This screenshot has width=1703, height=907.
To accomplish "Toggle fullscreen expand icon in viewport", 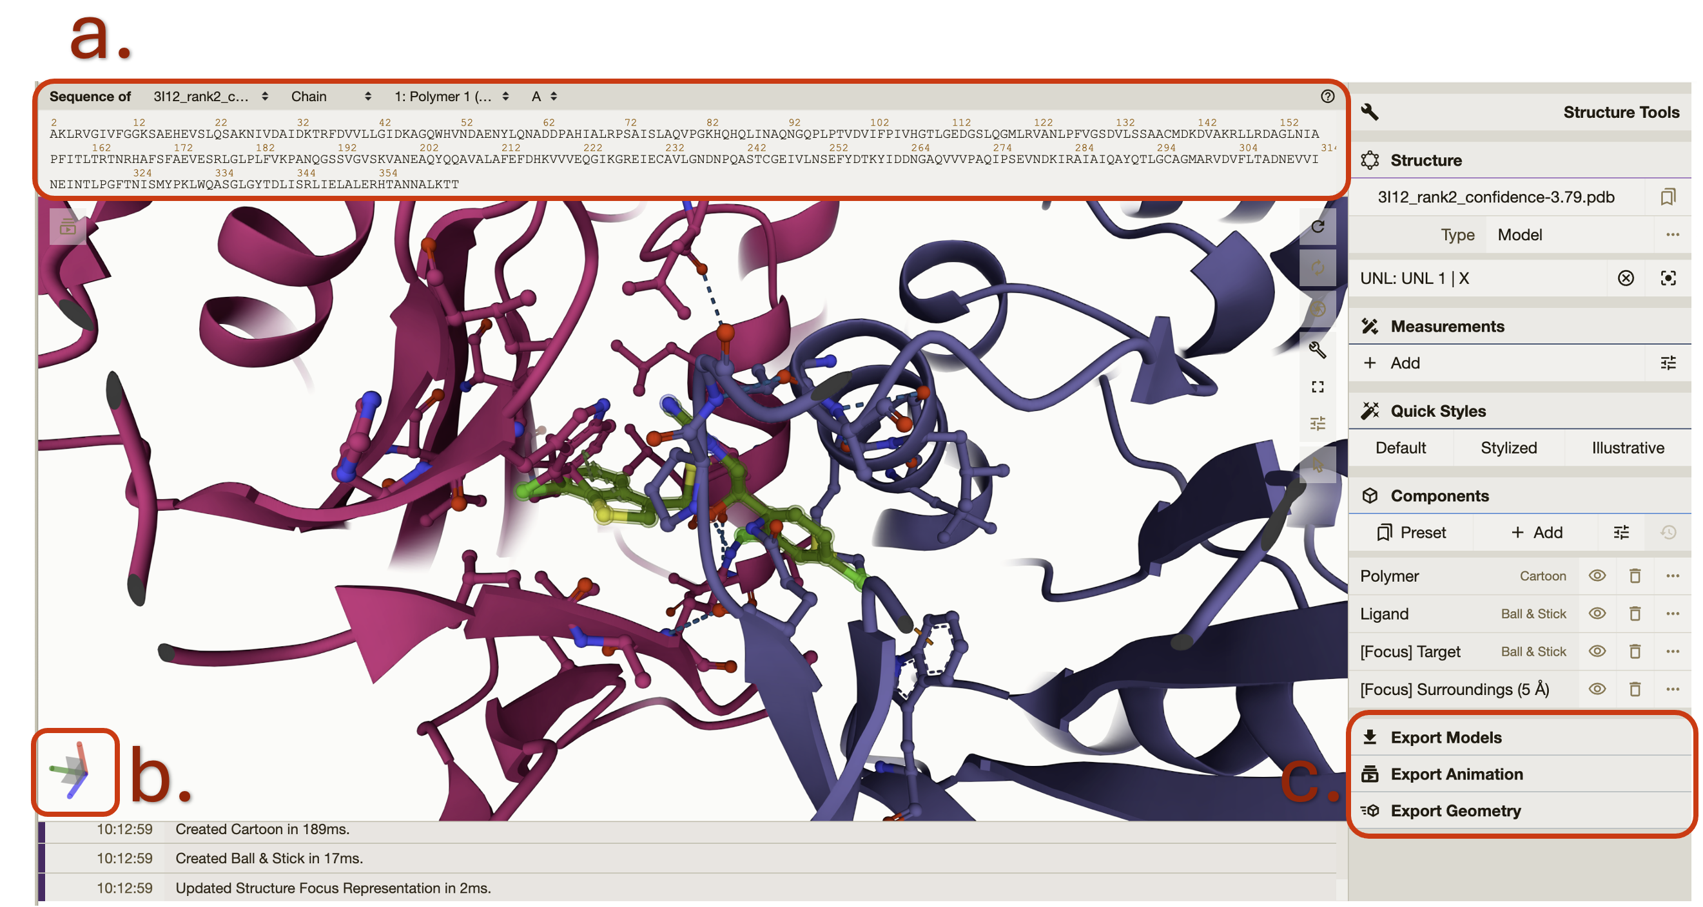I will click(x=1317, y=387).
